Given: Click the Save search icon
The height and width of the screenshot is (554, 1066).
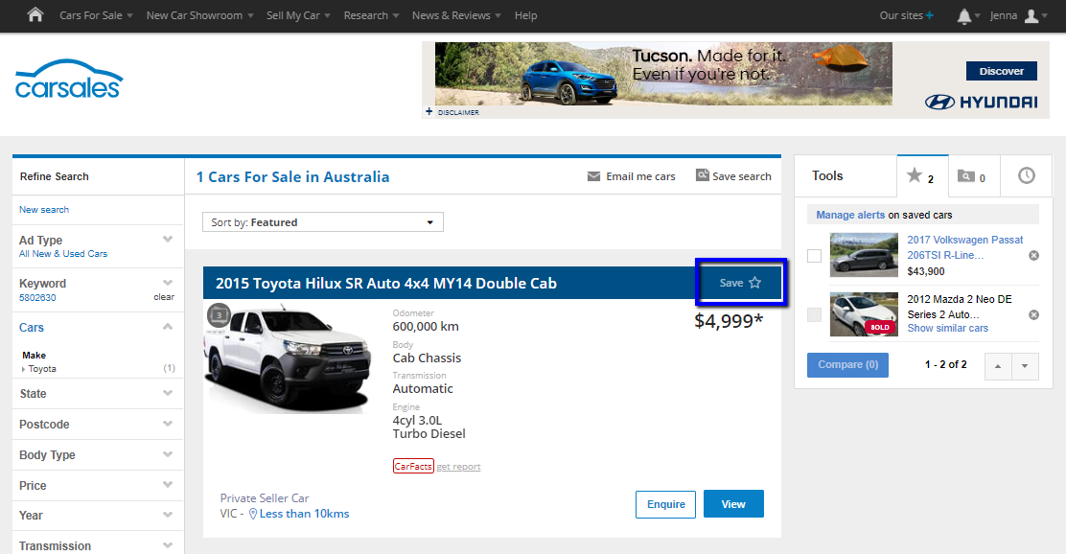Looking at the screenshot, I should (x=703, y=175).
